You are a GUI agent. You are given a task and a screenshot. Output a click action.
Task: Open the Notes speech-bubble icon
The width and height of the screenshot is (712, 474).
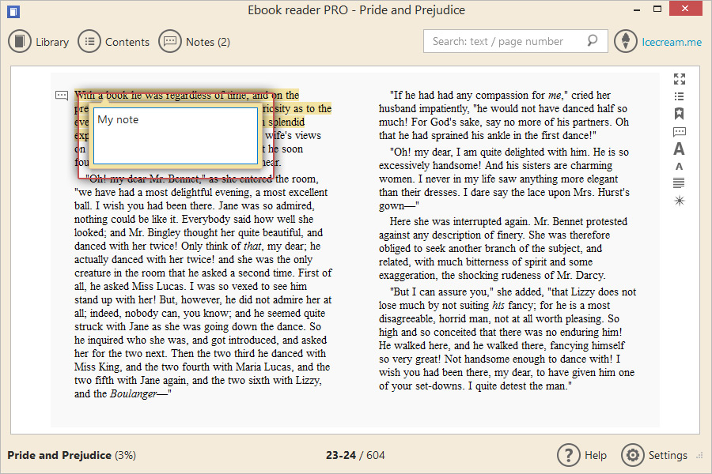click(x=170, y=42)
